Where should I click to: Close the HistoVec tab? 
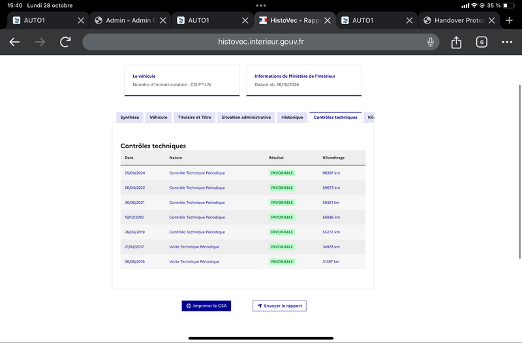(x=328, y=20)
